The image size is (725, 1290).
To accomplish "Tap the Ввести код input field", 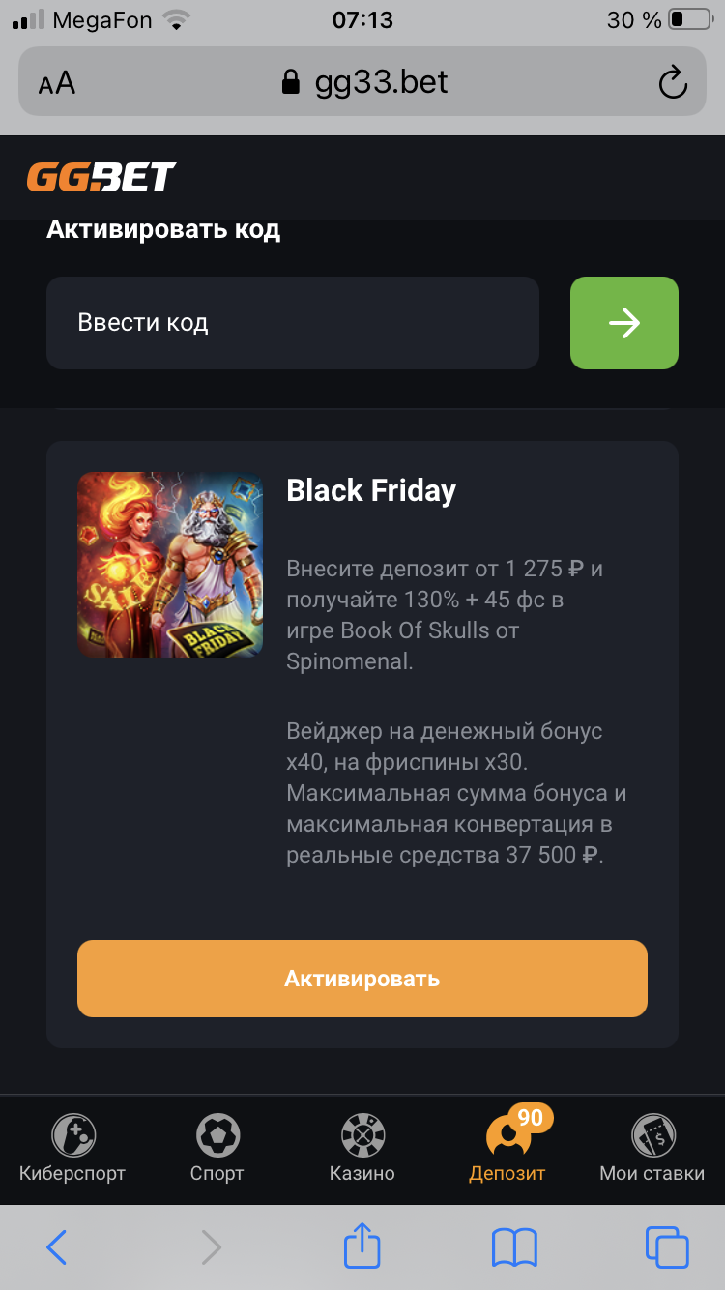I will coord(293,323).
